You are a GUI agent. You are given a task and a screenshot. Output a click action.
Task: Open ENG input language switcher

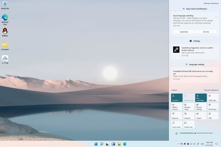[x=202, y=144]
